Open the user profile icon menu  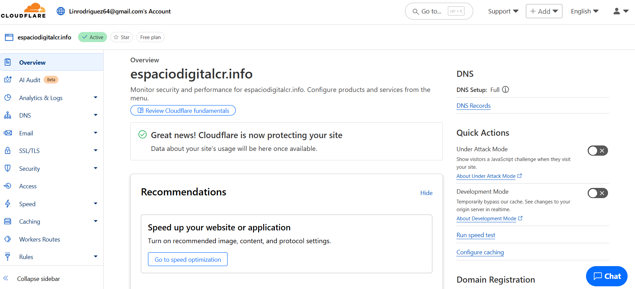pyautogui.click(x=621, y=11)
